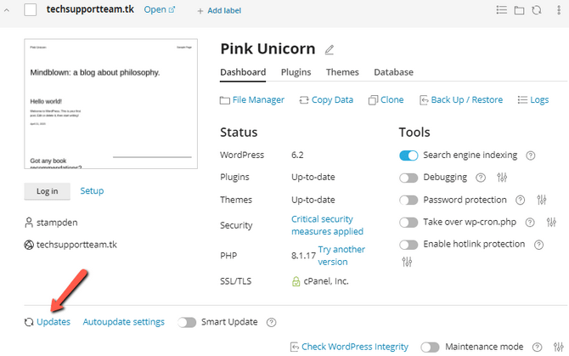Click help icon next to Search engine indexing
Screen dimensions: 569x356
531,155
